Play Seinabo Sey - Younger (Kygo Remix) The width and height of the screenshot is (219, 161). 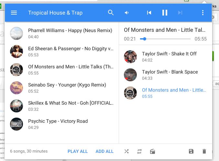61,88
